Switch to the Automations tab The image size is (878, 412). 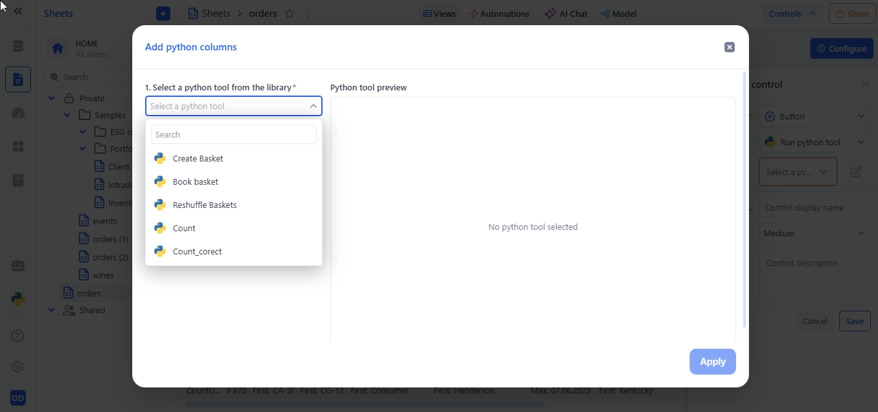click(x=499, y=14)
